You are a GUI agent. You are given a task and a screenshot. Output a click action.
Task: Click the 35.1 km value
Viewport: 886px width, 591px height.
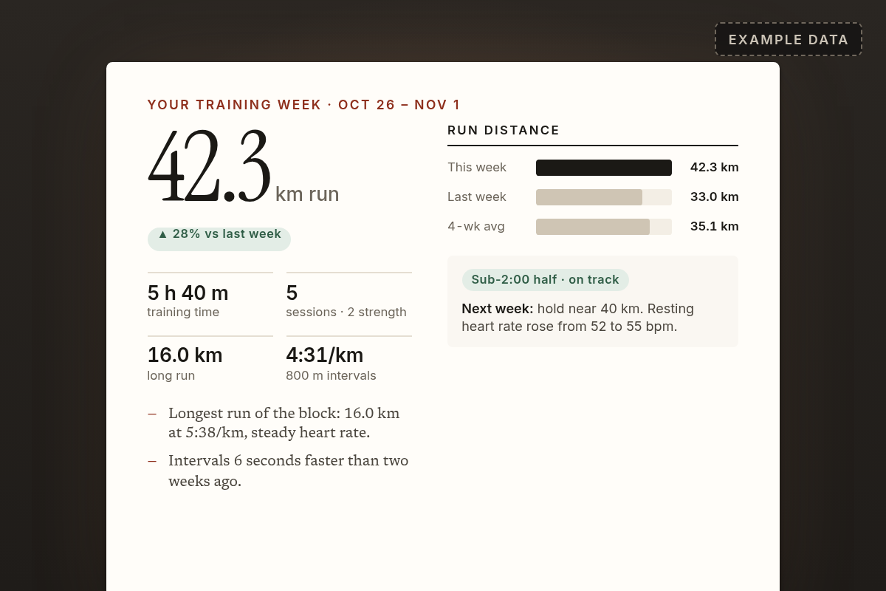(715, 227)
